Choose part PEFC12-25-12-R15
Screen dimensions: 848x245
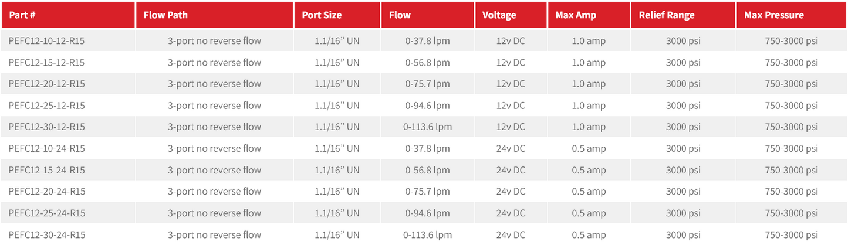coord(47,106)
